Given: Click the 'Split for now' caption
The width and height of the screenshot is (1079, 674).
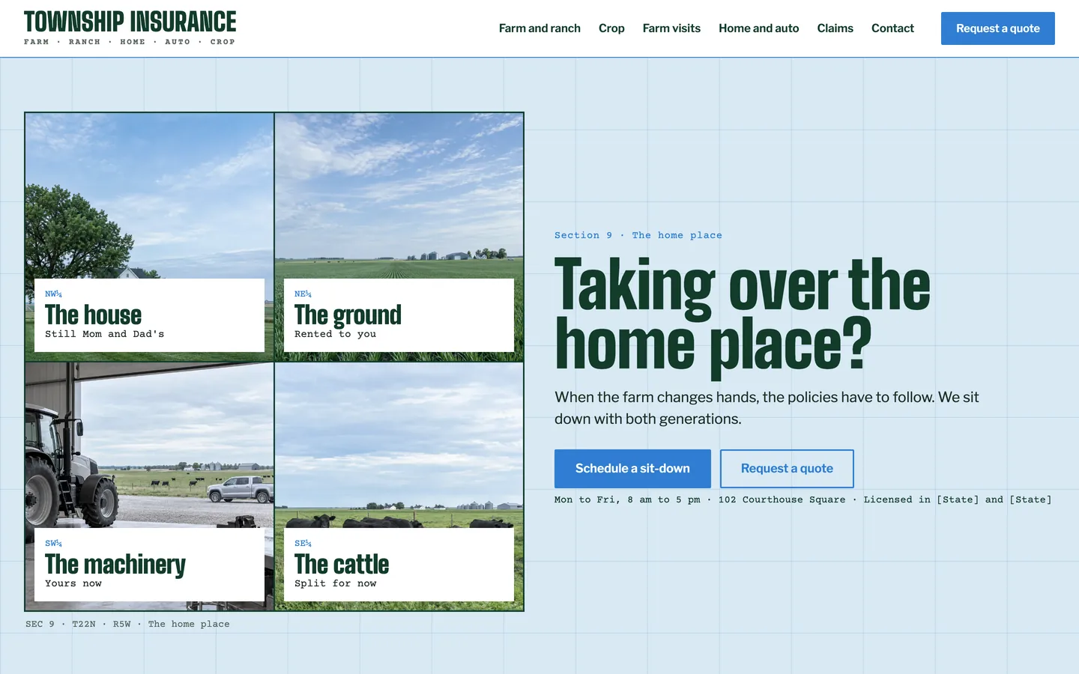Looking at the screenshot, I should [x=335, y=583].
